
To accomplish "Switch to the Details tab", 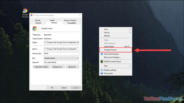I will [52, 20].
